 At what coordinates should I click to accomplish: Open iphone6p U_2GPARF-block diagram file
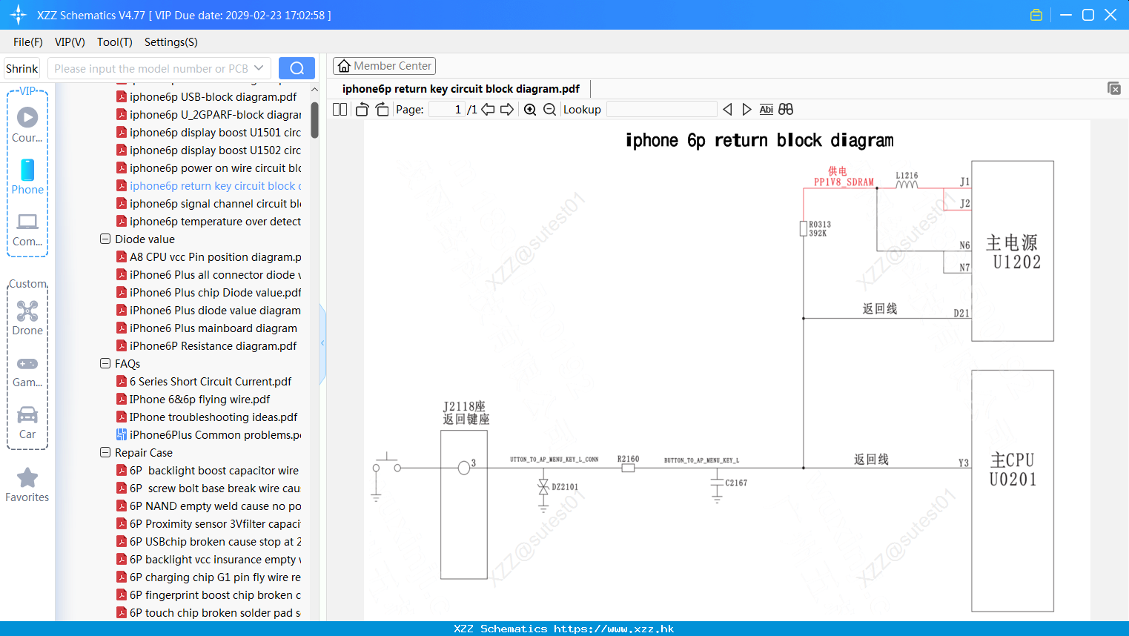click(209, 115)
